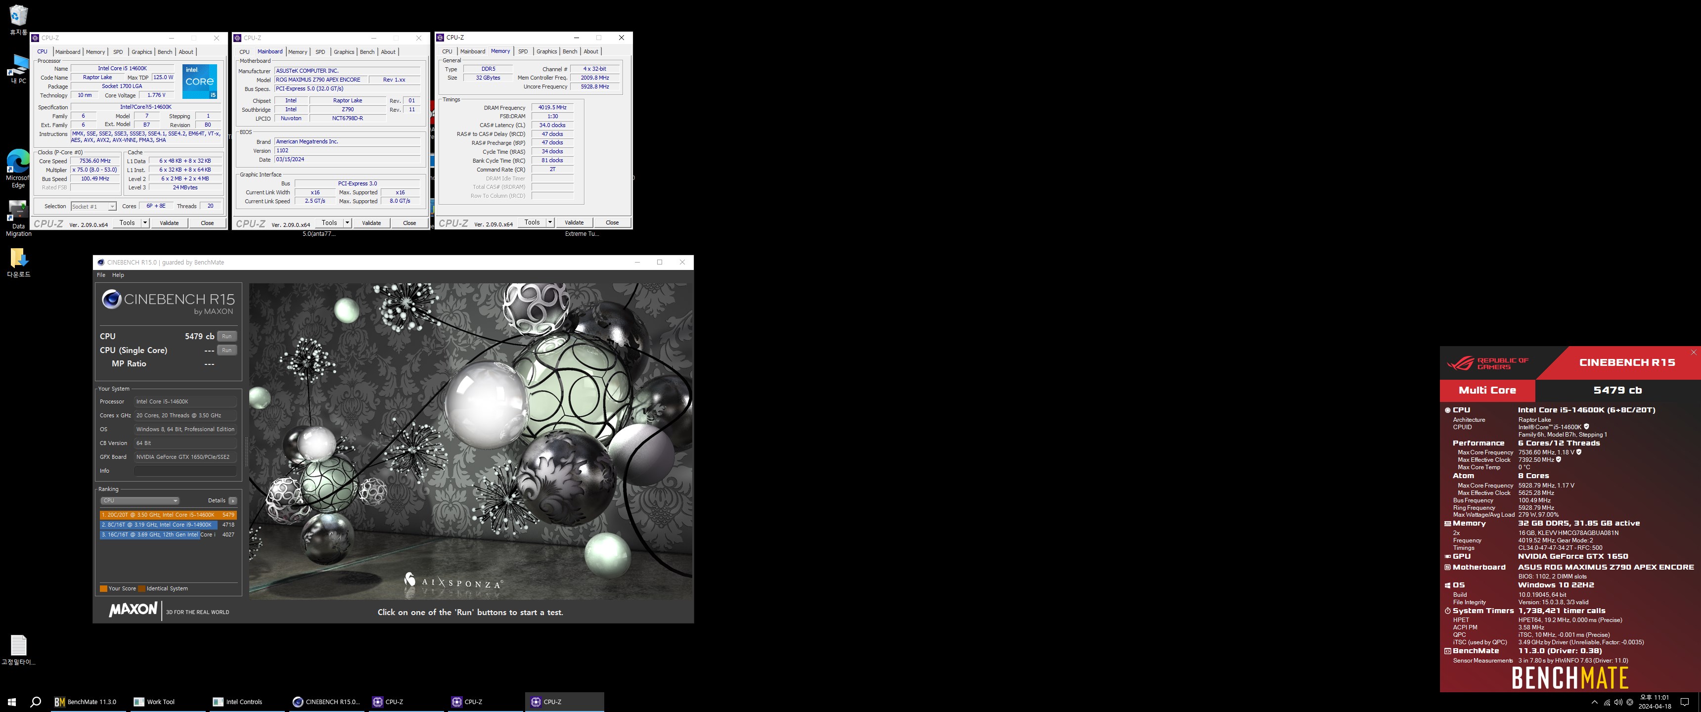Click Validate in the first CPU-Z window

click(169, 222)
